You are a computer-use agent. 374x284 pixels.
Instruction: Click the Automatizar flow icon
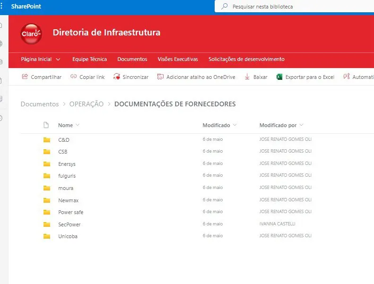click(346, 76)
